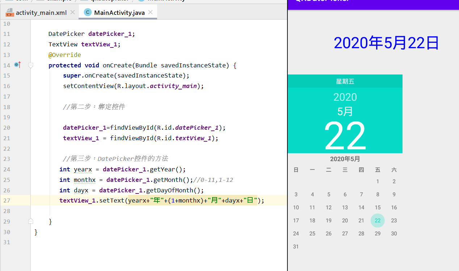Click line number 27 in the editor gutter
Screen dimensions: 459x271
7,200
